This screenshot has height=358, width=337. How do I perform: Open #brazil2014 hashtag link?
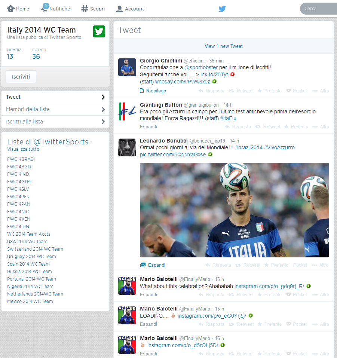pos(249,147)
